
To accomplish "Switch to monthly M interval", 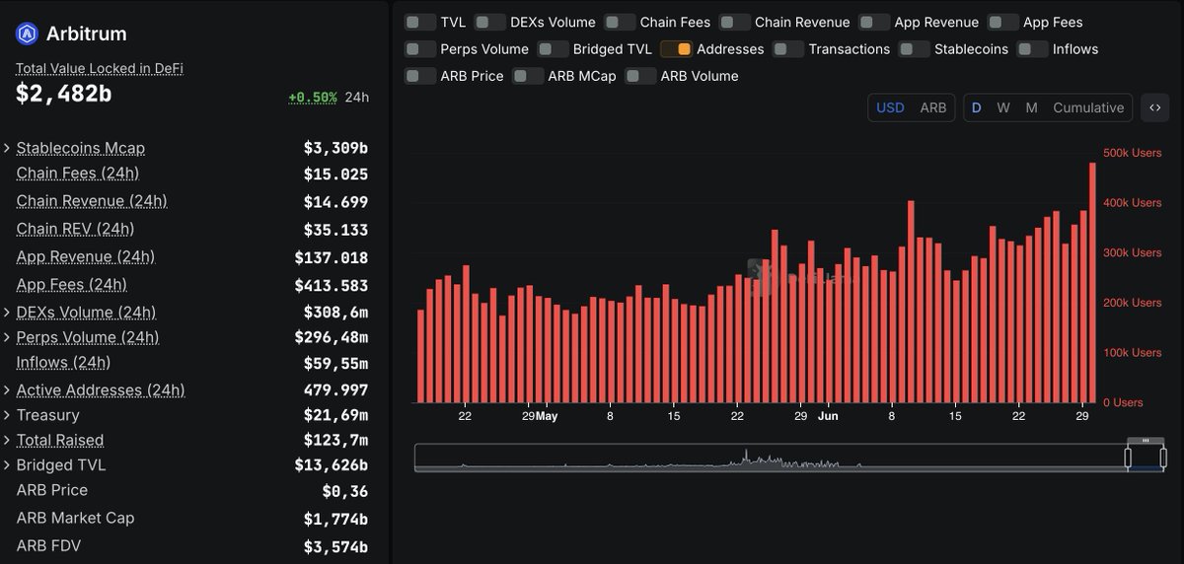I will coord(1031,107).
